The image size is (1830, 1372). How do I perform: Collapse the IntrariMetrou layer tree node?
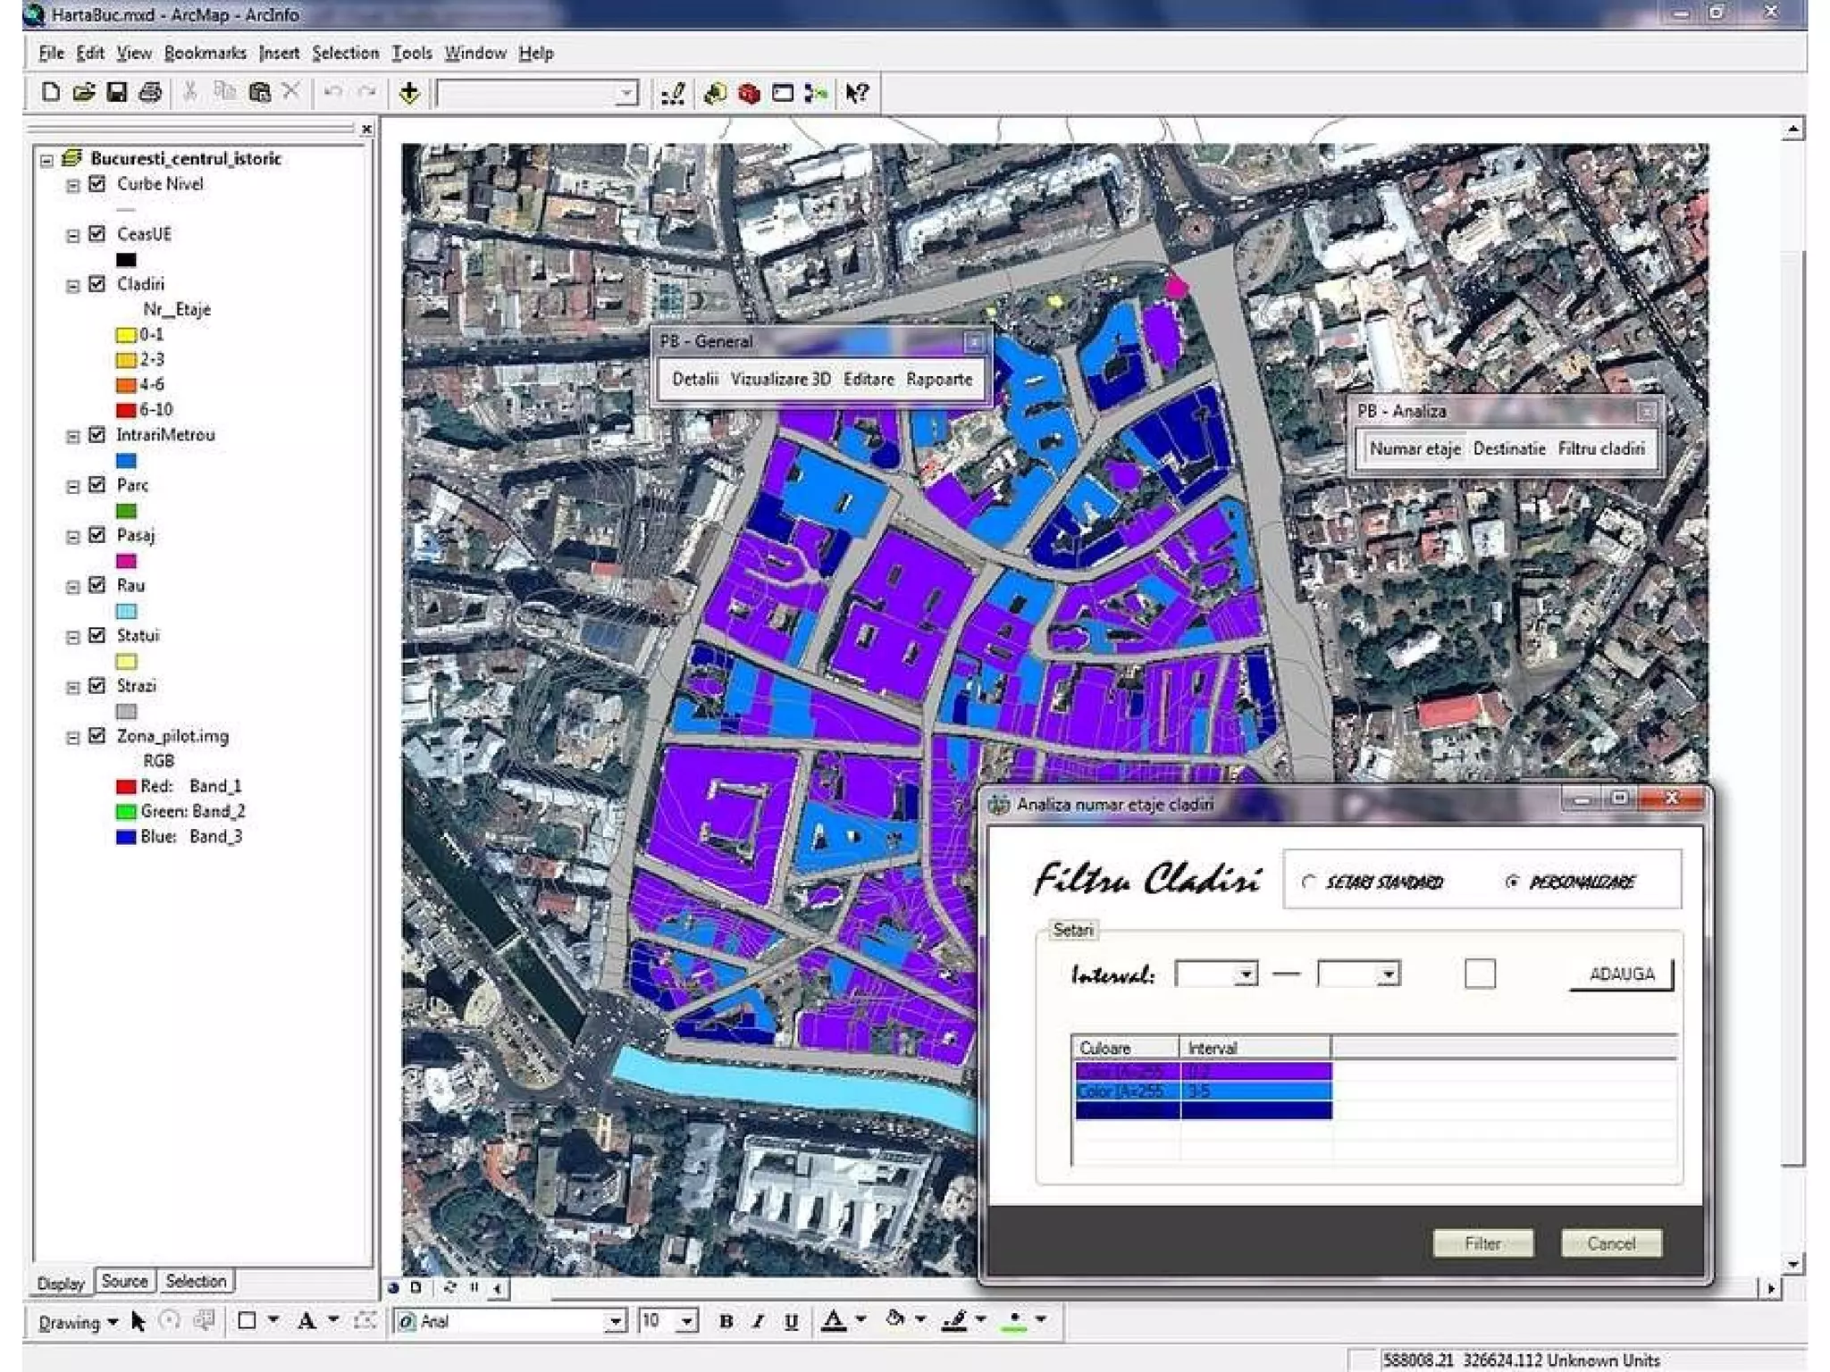coord(73,436)
